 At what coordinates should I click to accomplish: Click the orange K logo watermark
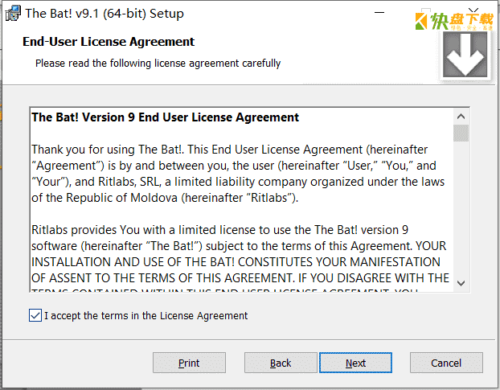(x=421, y=22)
